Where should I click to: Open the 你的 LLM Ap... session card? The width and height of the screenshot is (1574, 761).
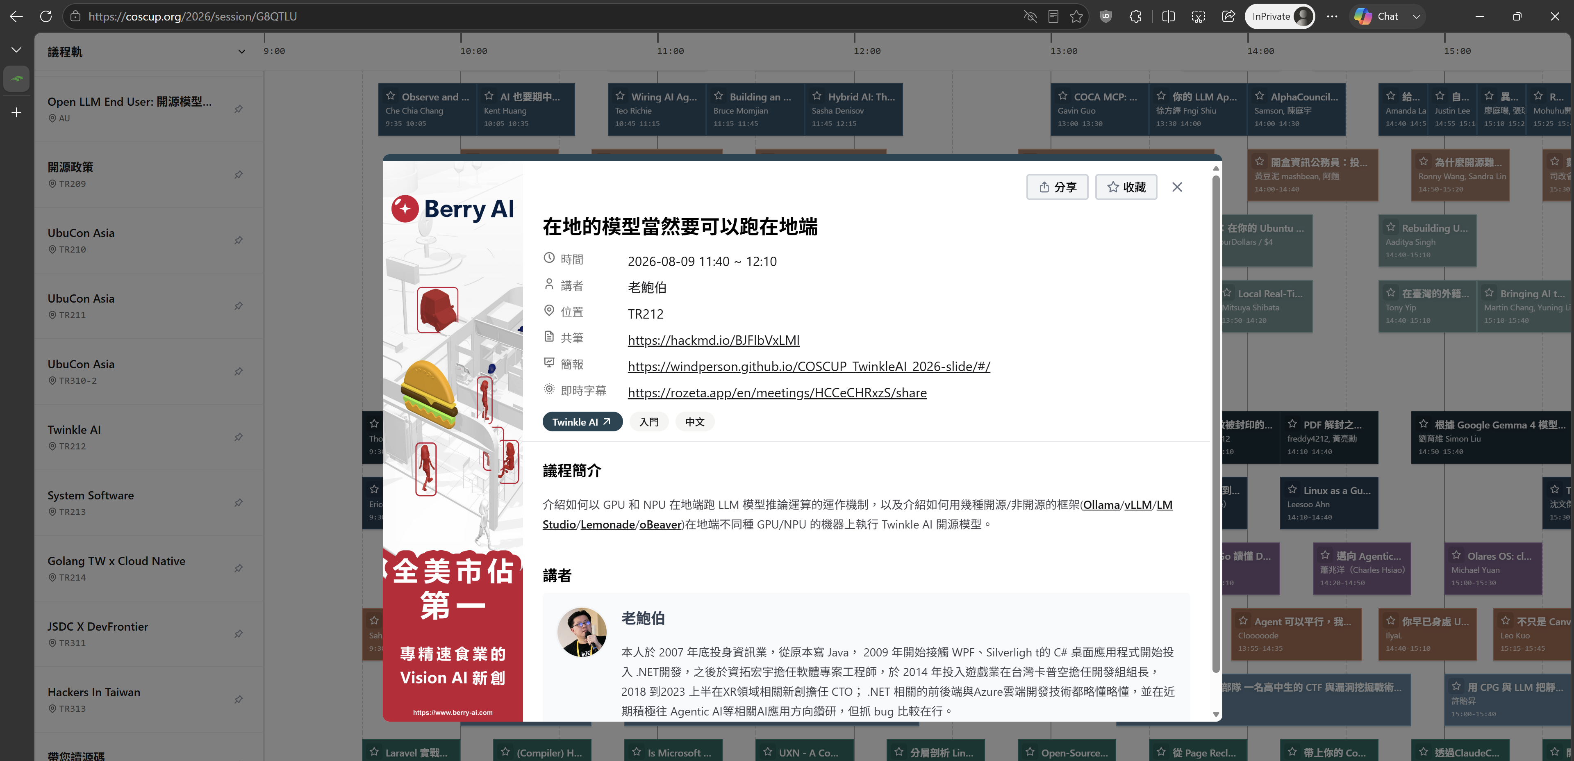1198,109
